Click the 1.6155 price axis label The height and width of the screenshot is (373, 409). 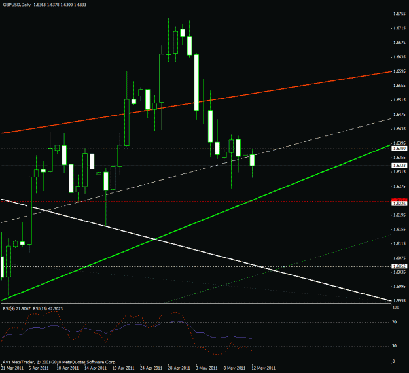400,229
